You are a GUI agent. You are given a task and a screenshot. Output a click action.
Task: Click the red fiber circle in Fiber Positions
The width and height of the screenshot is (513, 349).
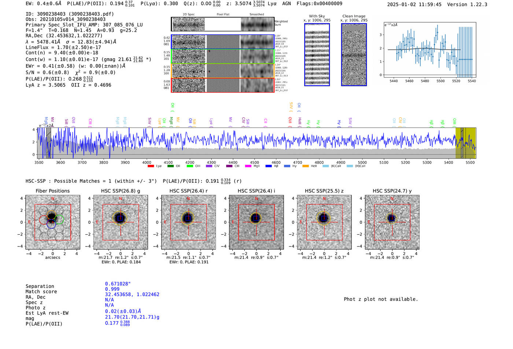44,220
